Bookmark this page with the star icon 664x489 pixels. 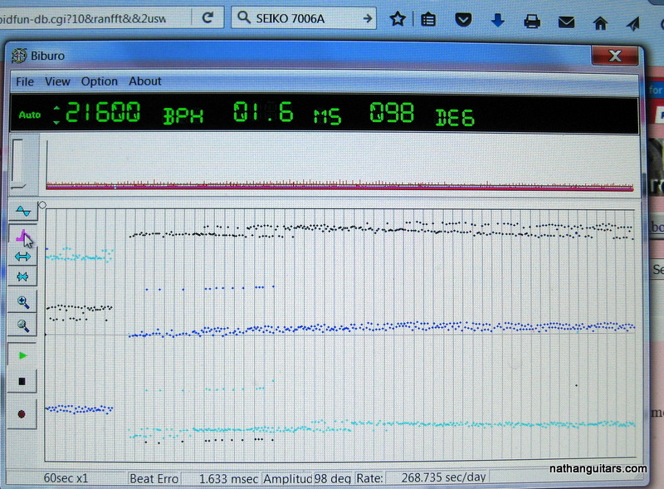point(398,18)
